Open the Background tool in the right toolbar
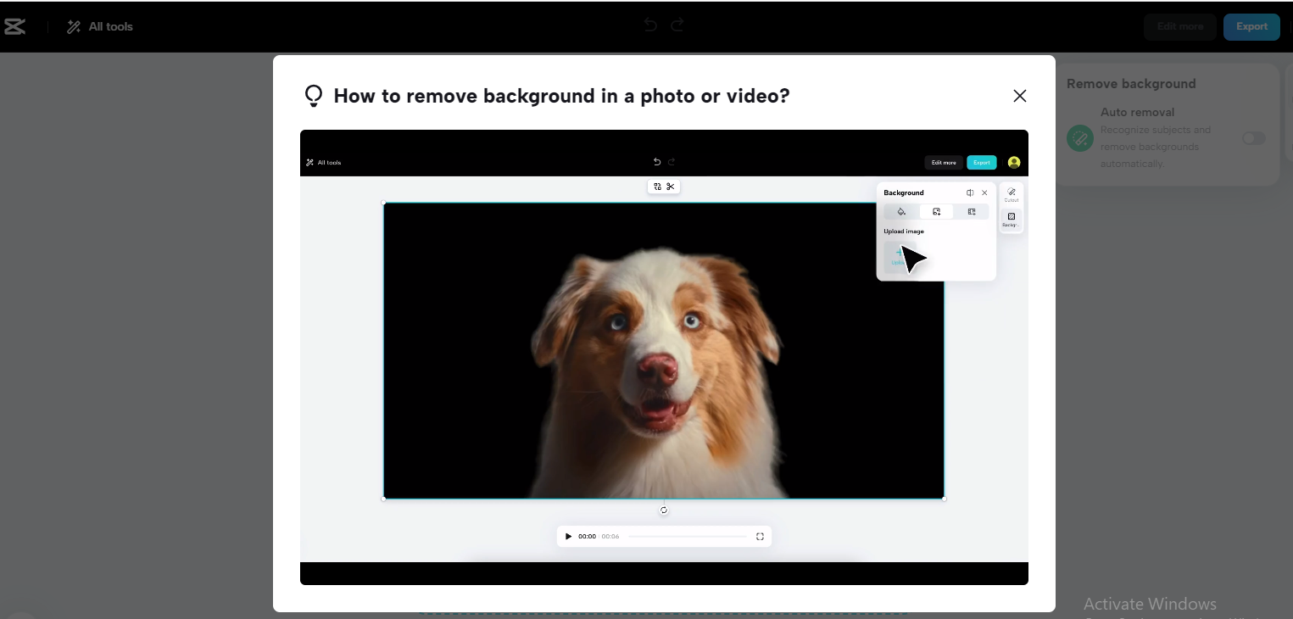 pyautogui.click(x=1011, y=219)
